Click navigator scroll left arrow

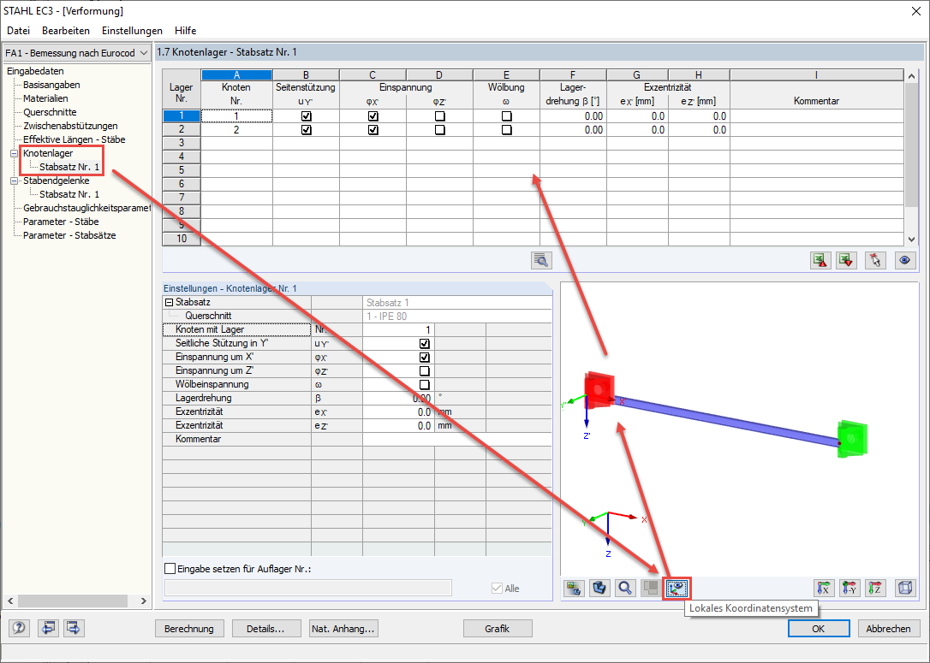(10, 601)
